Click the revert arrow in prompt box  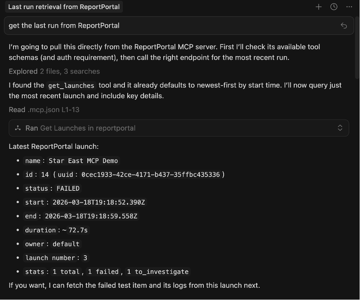(x=344, y=25)
